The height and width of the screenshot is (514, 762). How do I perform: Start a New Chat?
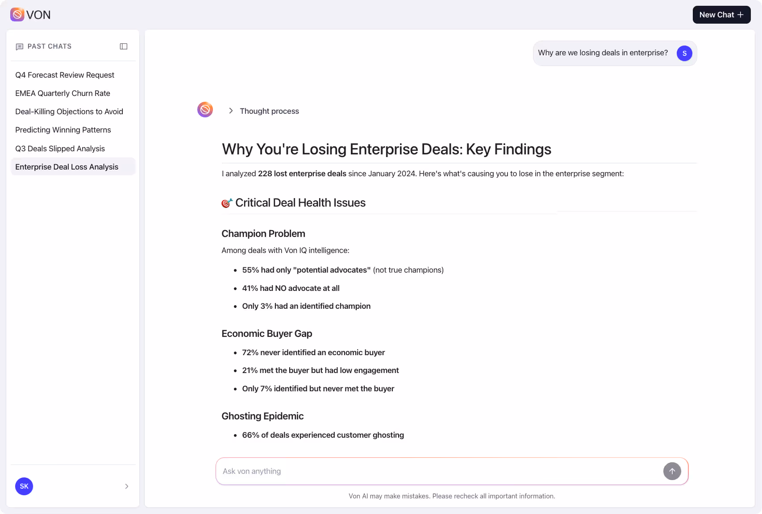(x=721, y=14)
